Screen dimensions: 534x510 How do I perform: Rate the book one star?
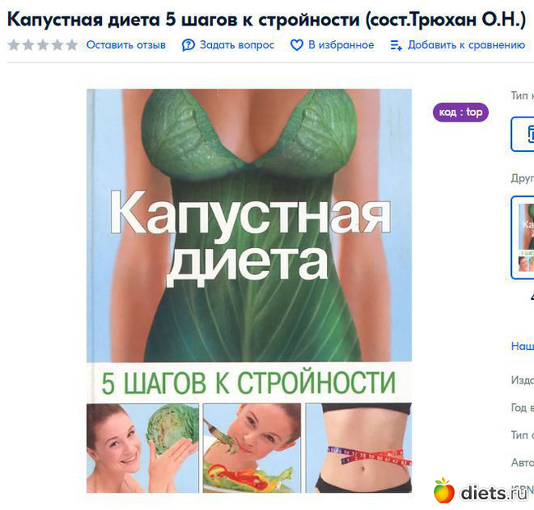tap(14, 44)
